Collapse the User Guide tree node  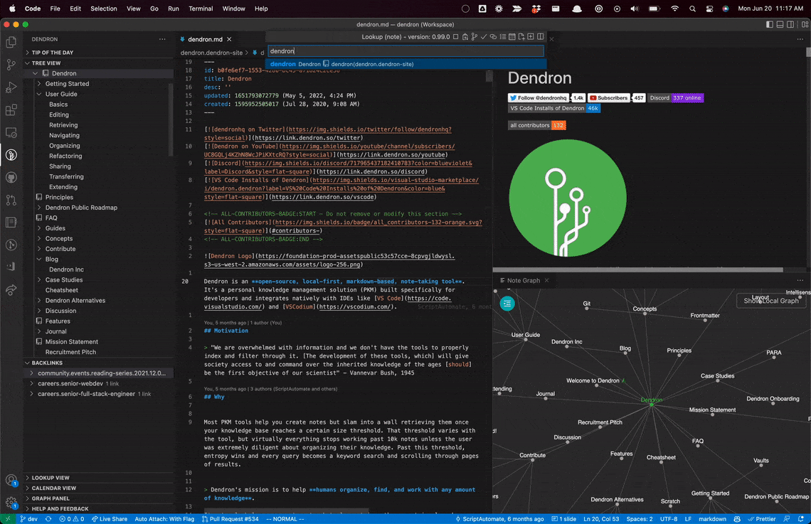tap(39, 94)
